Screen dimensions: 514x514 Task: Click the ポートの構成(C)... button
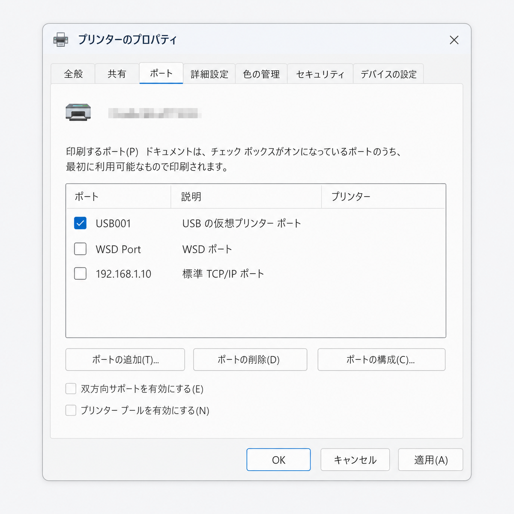[381, 359]
